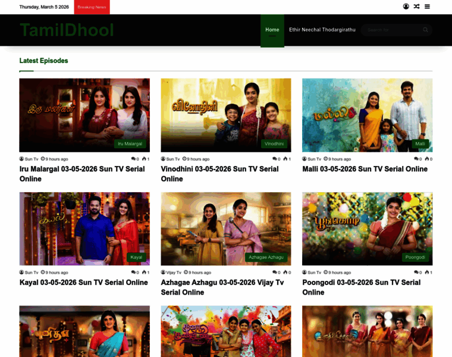Click views flame icon on Vinodhini

[x=285, y=159]
